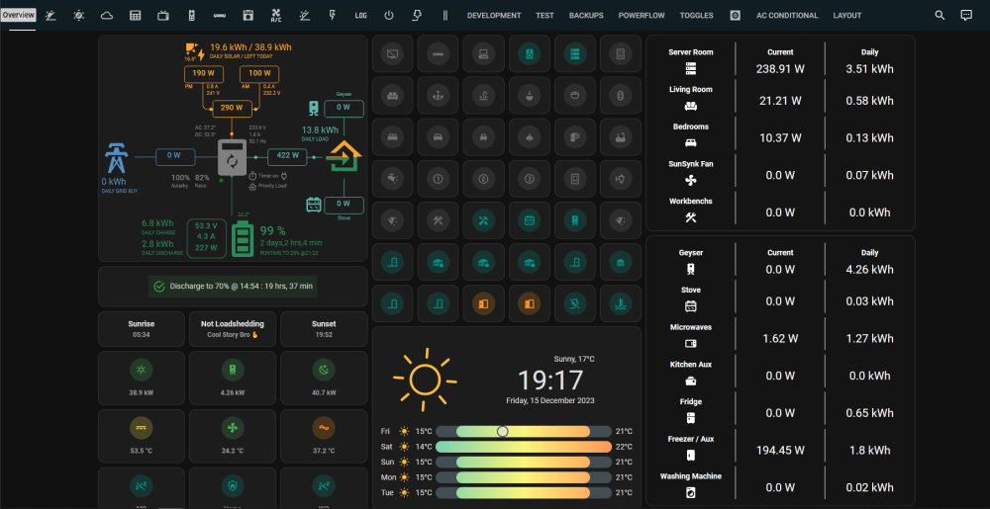Open the sun power view icon in header
Screen dimensions: 990x509
(79, 15)
